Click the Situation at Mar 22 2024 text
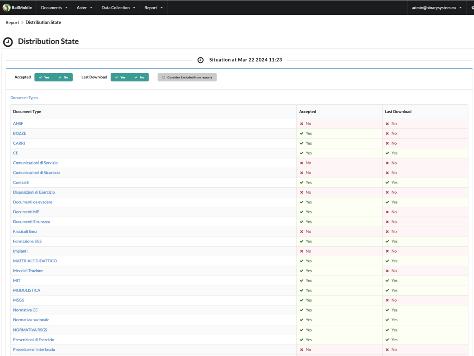The width and height of the screenshot is (474, 356). point(245,60)
